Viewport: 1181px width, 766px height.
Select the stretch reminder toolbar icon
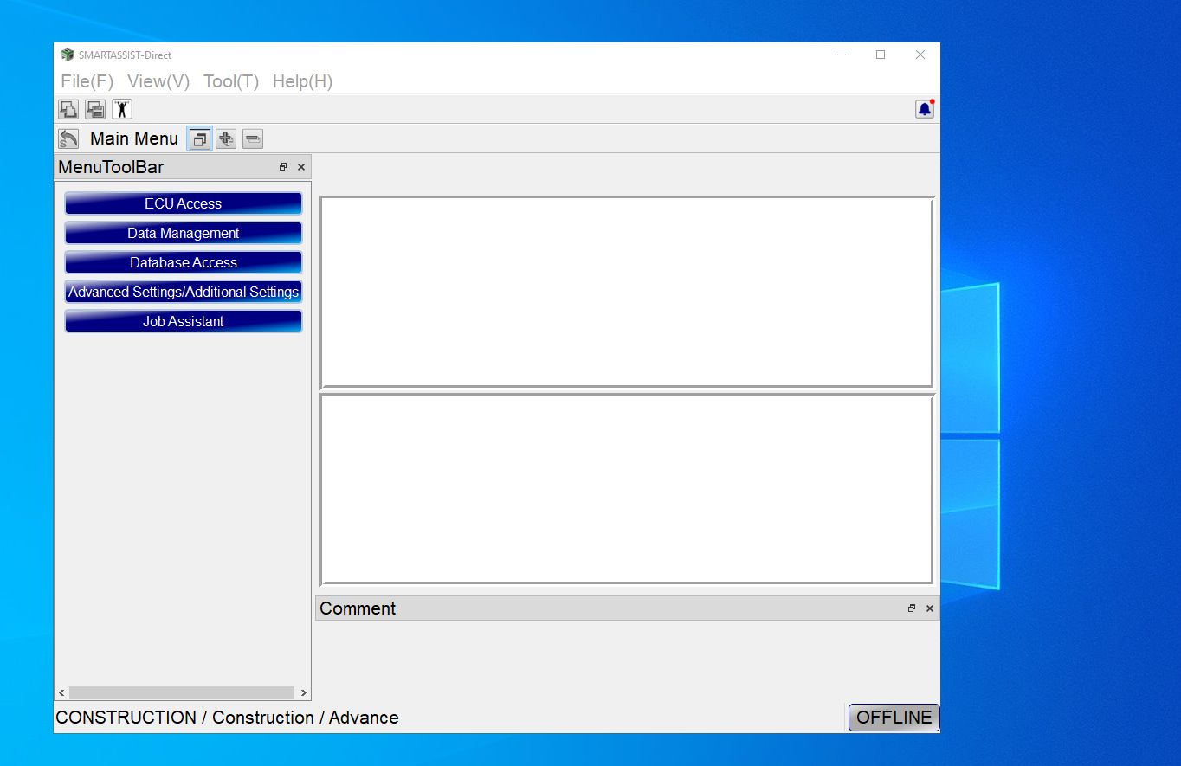(122, 109)
